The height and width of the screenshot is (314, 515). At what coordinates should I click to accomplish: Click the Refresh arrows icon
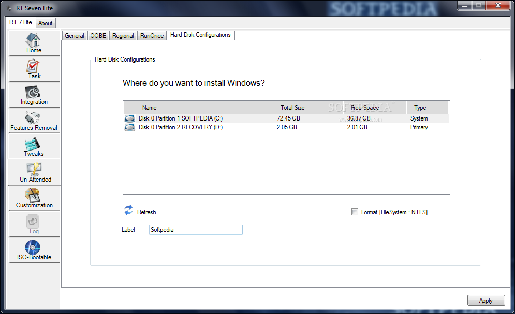(128, 210)
